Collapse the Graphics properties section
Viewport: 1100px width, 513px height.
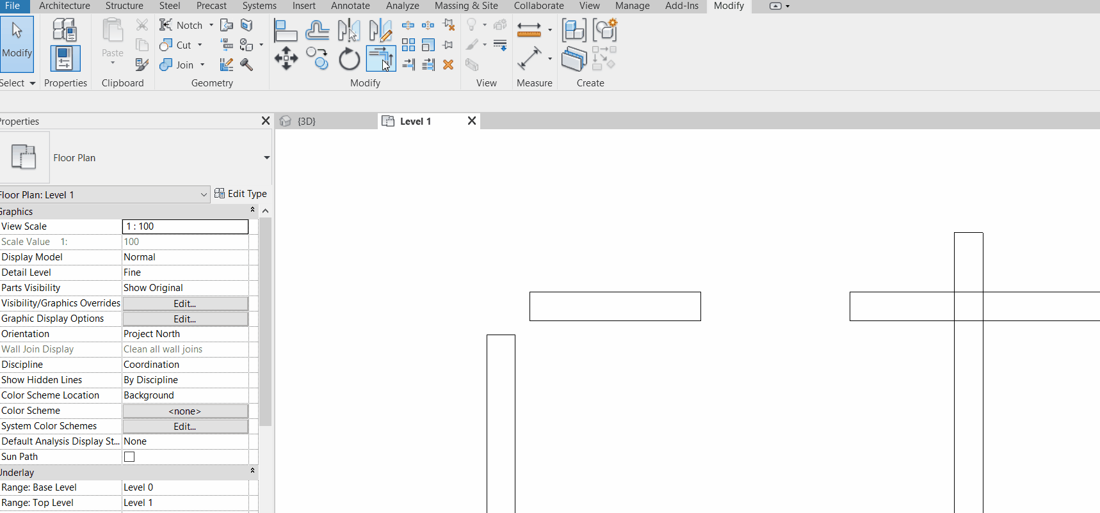click(x=252, y=210)
